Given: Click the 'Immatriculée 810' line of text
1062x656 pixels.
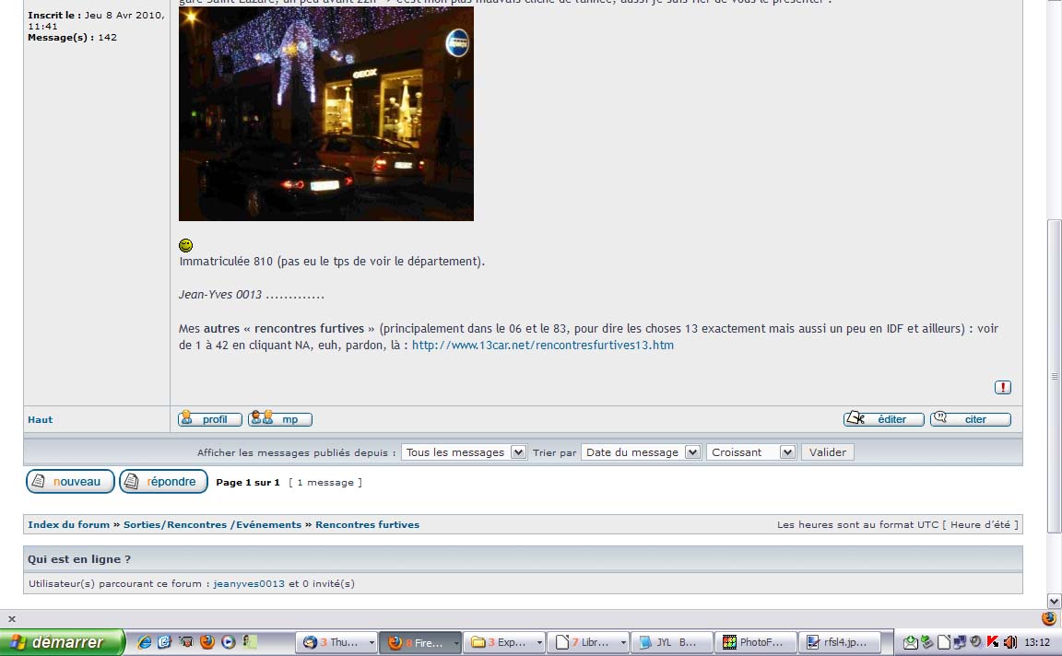Looking at the screenshot, I should [x=332, y=262].
